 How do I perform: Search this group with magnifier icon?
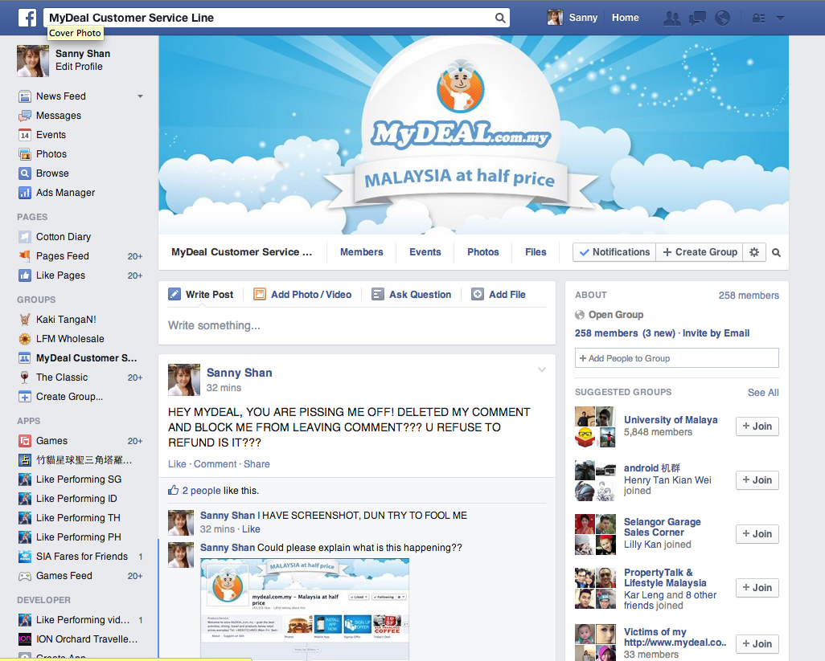point(776,253)
